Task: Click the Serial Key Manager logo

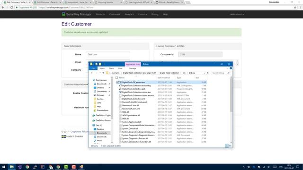Action: click(76, 14)
